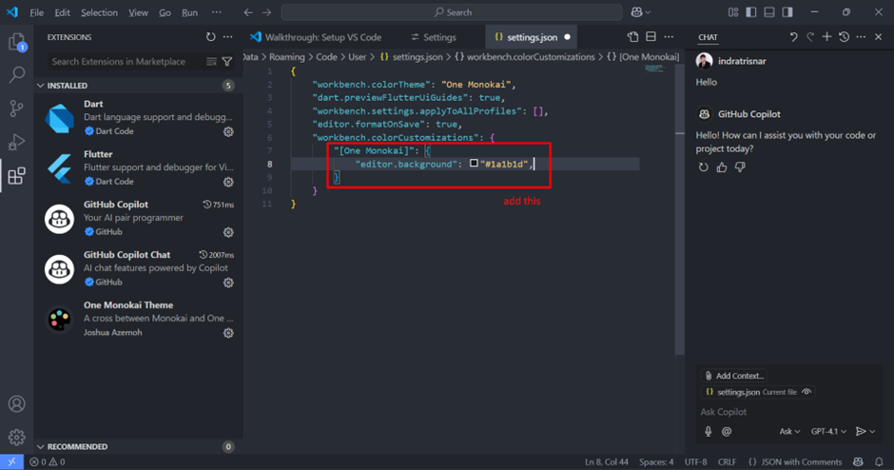Start voice chat microphone icon
894x470 pixels.
(x=709, y=431)
